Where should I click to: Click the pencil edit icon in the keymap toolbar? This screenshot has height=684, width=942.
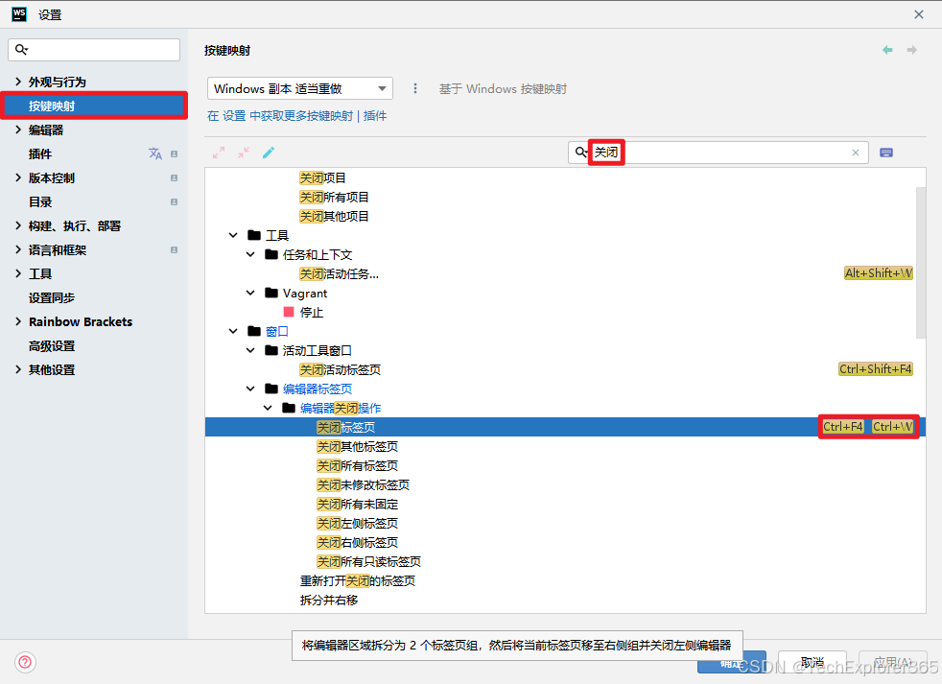[269, 152]
